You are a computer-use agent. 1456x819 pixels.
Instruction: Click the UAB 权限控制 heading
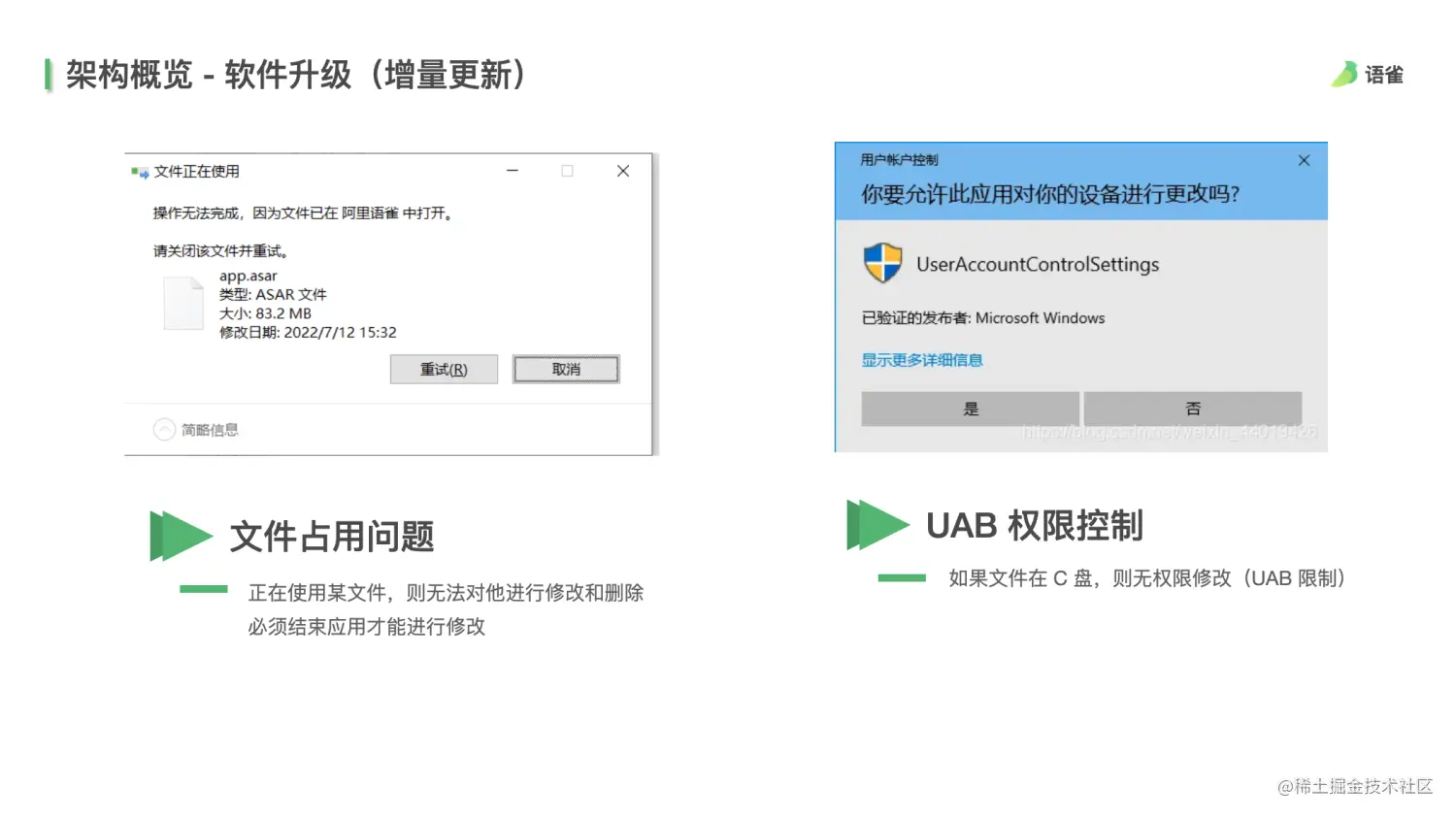tap(1035, 525)
